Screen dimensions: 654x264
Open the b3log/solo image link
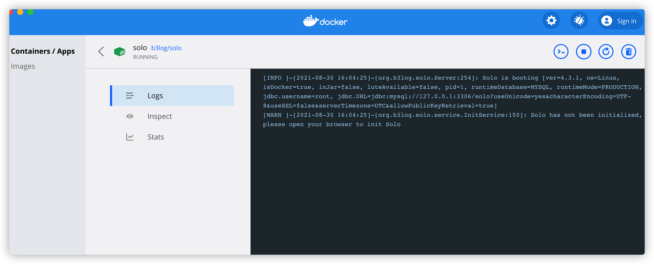166,48
